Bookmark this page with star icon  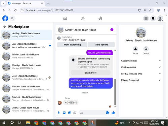(x=150, y=10)
